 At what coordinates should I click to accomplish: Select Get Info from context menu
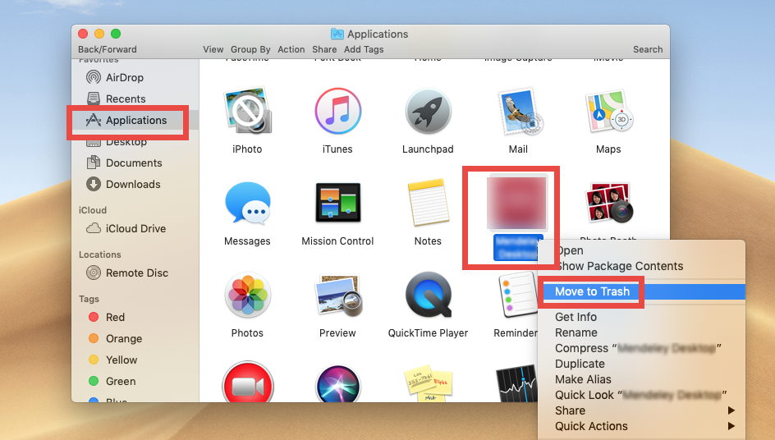click(x=576, y=317)
